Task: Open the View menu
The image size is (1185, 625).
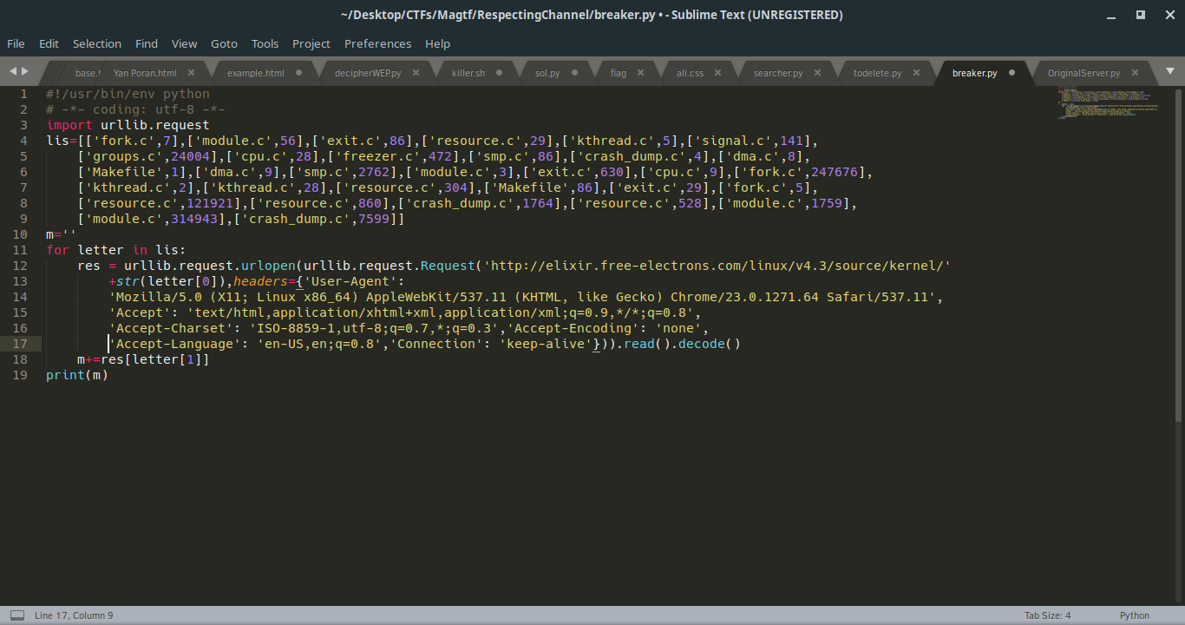Action: point(184,43)
